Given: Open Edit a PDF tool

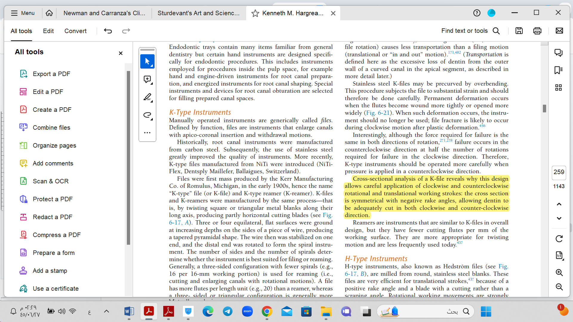Looking at the screenshot, I should (48, 92).
